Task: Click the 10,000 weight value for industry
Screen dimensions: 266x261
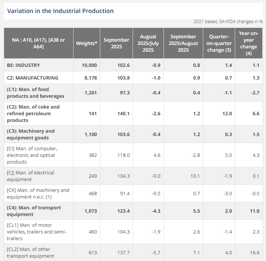Action: coord(89,65)
